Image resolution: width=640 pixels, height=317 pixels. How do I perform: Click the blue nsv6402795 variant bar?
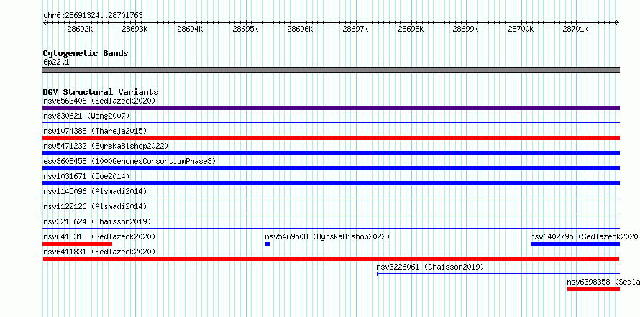click(575, 244)
